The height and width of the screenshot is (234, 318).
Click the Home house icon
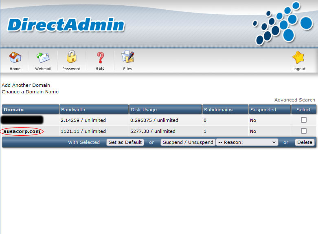tap(15, 57)
